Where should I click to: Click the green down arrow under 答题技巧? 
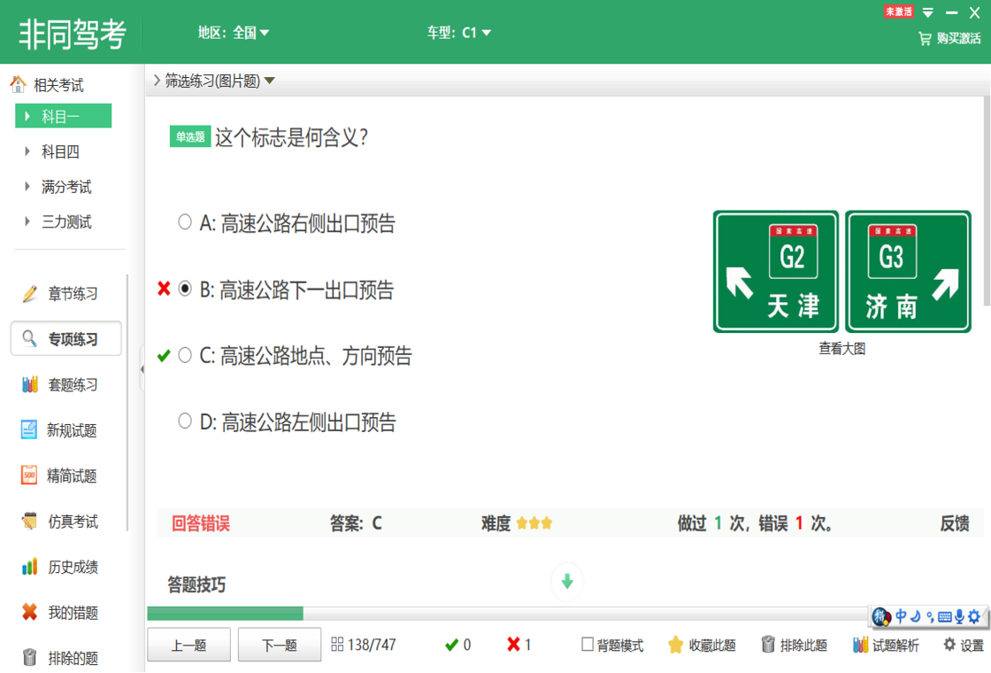pyautogui.click(x=567, y=581)
